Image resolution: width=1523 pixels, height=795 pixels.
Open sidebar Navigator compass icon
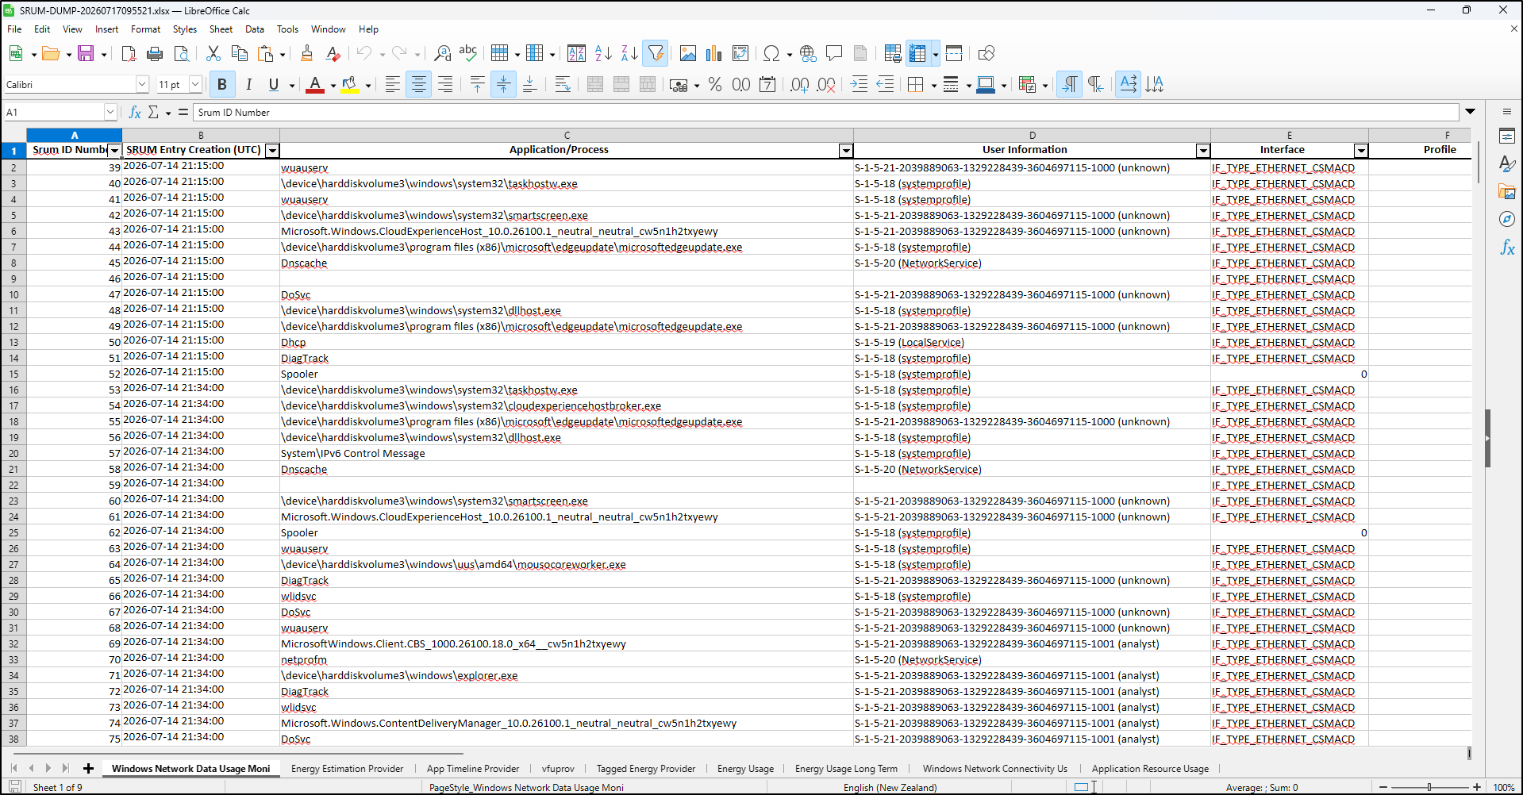coord(1507,220)
